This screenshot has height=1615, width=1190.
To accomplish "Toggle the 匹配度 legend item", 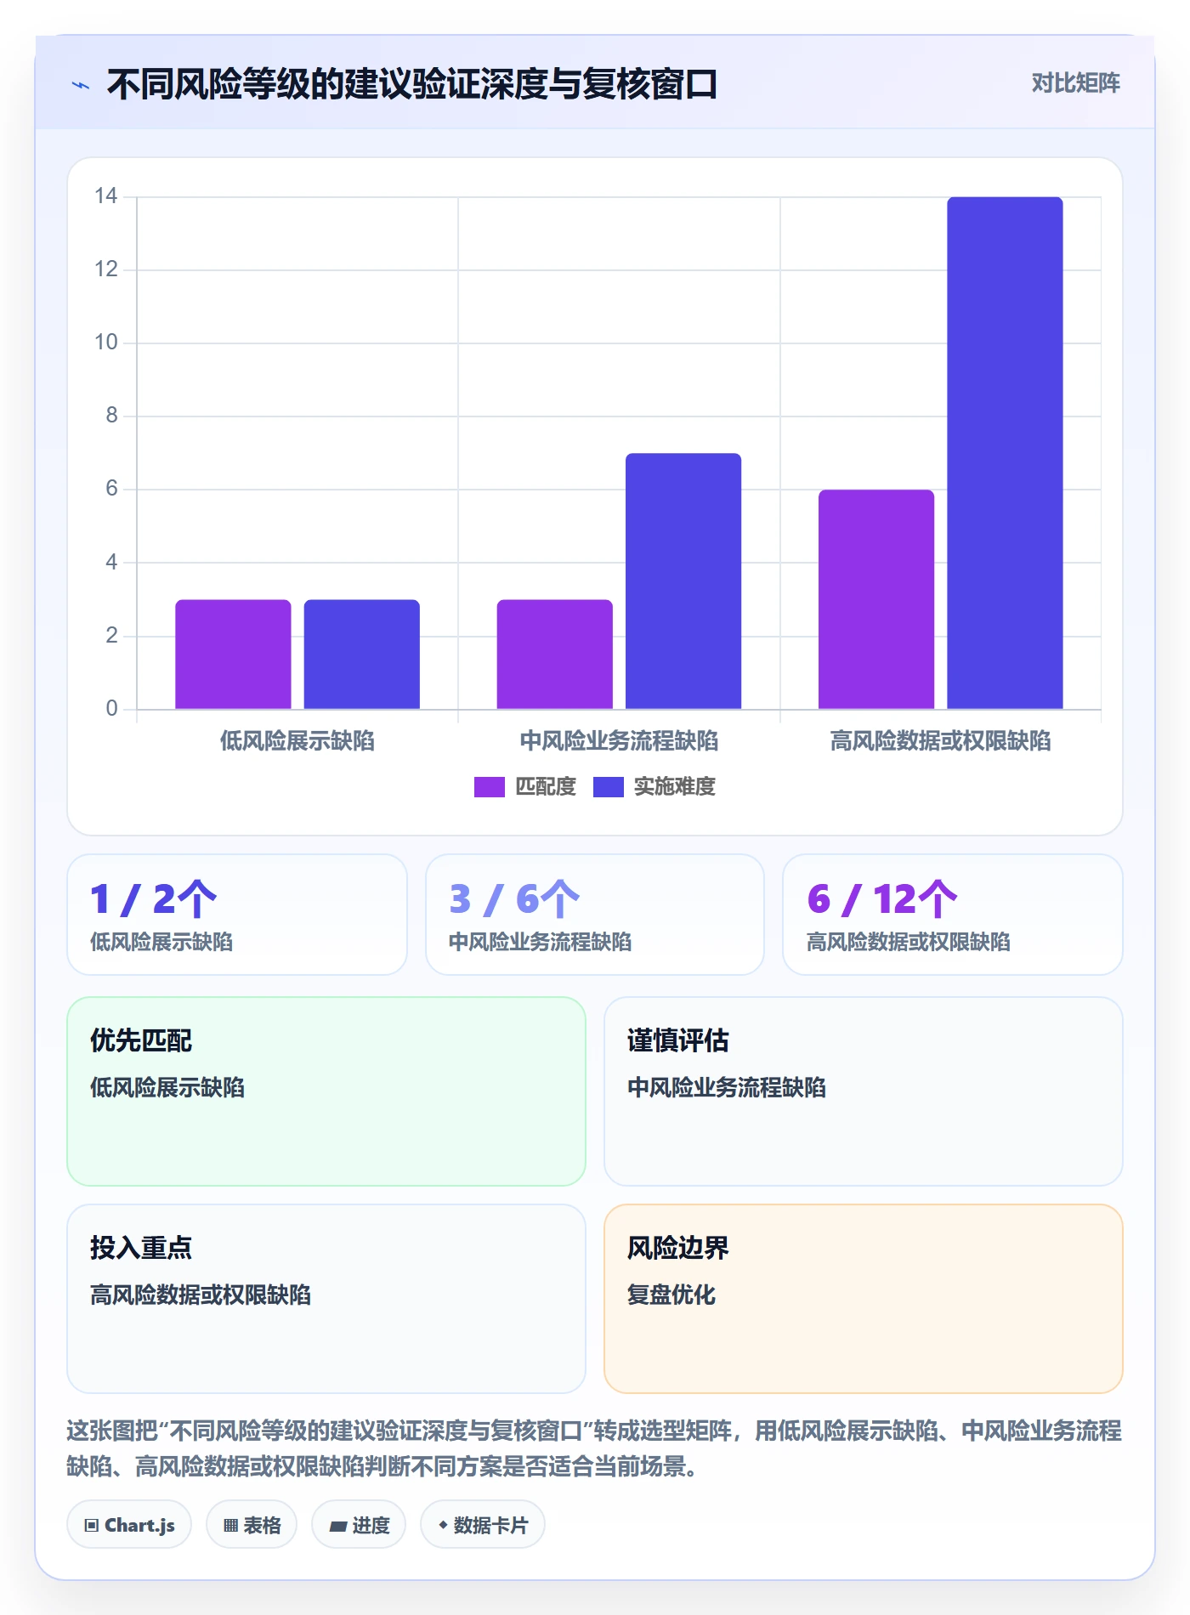I will tap(525, 787).
